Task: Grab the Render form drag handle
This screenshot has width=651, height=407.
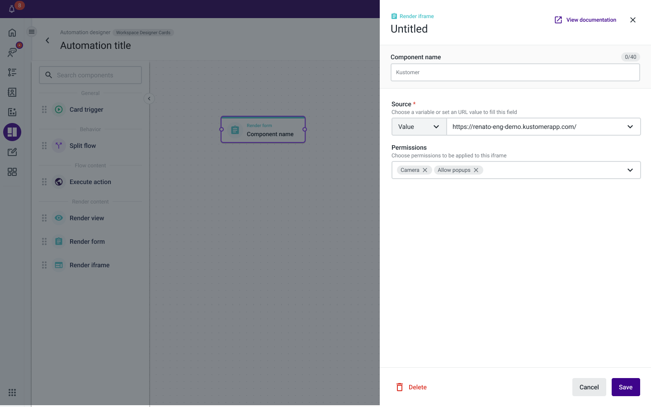Action: [44, 241]
